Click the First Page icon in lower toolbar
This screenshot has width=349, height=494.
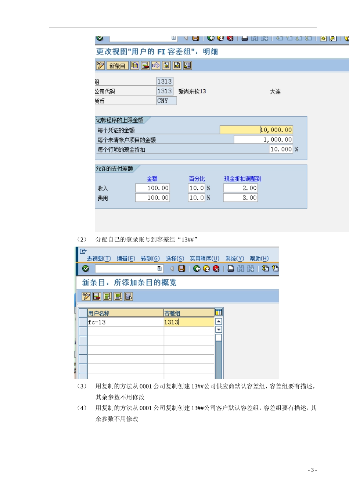266,269
